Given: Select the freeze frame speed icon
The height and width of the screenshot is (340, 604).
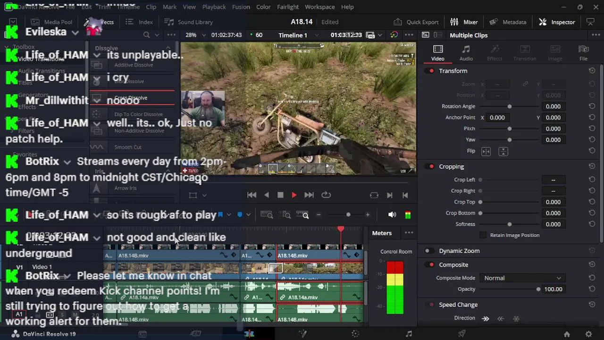Looking at the screenshot, I should pyautogui.click(x=516, y=319).
